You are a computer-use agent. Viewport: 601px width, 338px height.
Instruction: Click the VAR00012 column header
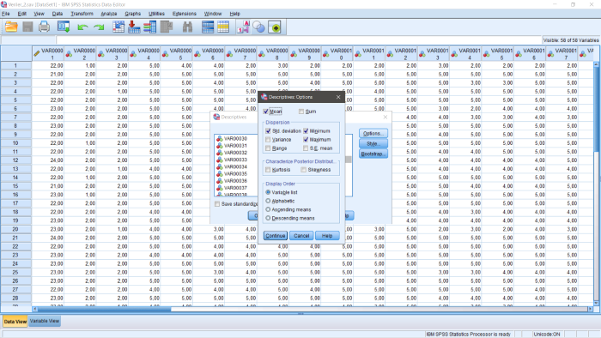pos(402,54)
